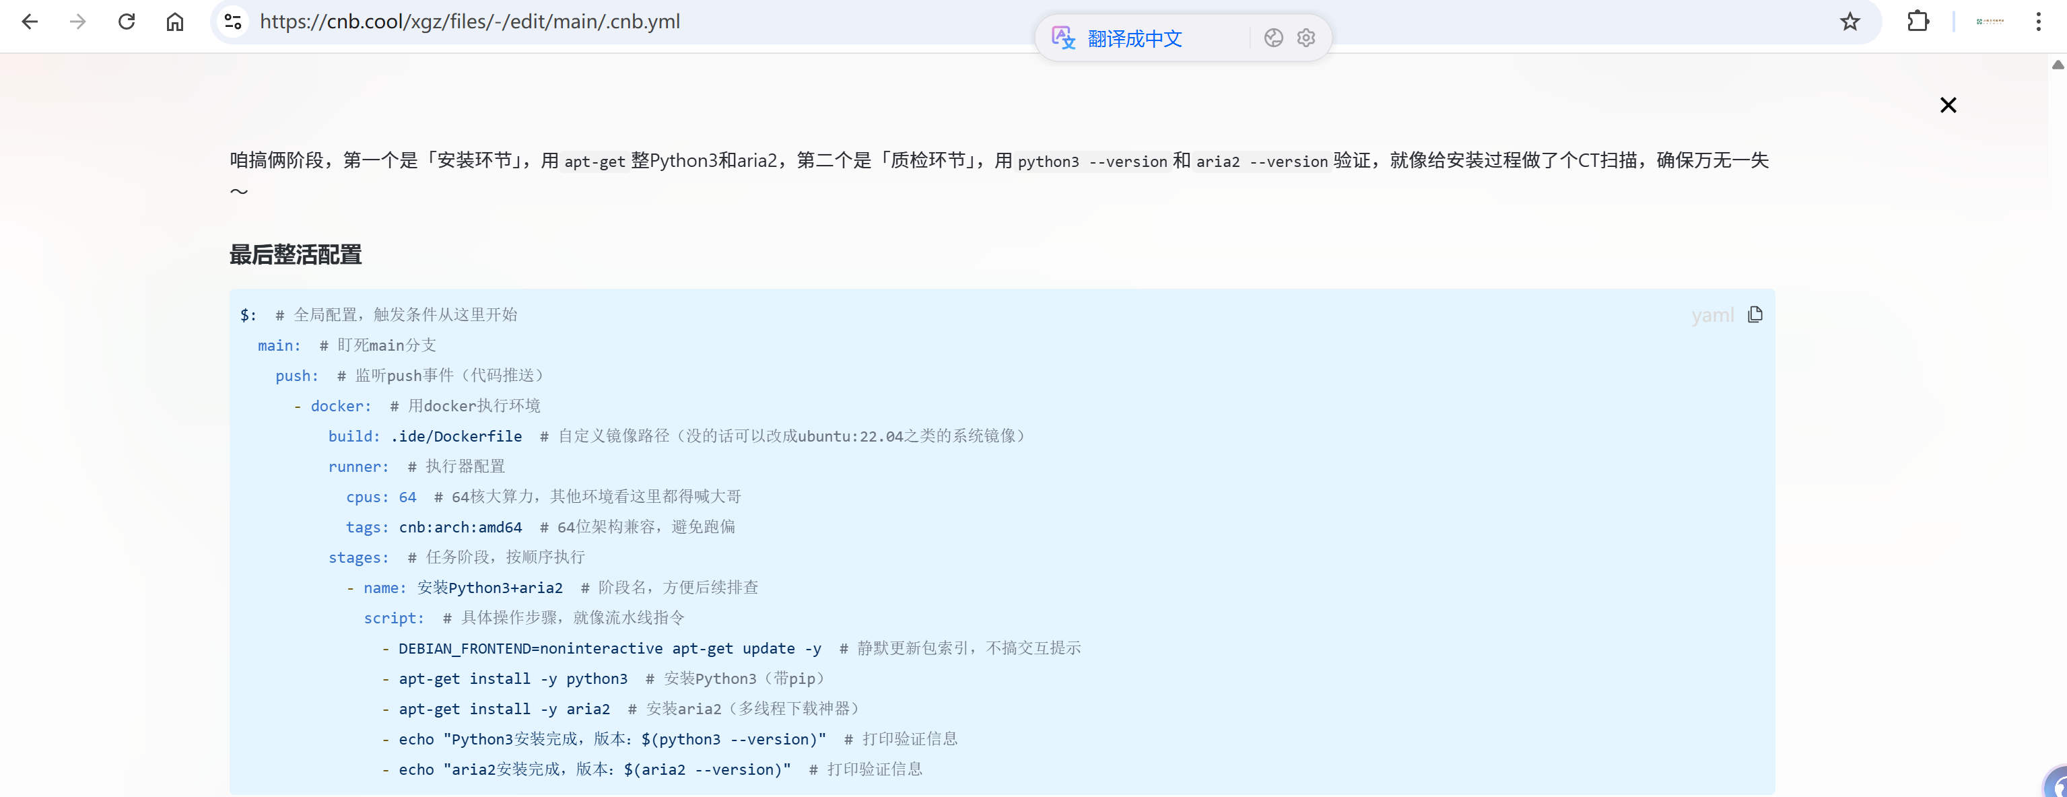Select the globe language icon in translate bar
Viewport: 2067px width, 797px height.
tap(1273, 37)
